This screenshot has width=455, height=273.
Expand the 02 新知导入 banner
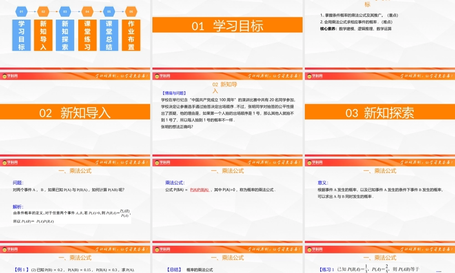coord(75,111)
